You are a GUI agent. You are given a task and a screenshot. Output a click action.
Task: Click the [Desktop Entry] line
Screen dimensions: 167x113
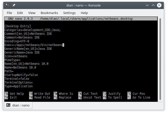pyautogui.click(x=18, y=26)
